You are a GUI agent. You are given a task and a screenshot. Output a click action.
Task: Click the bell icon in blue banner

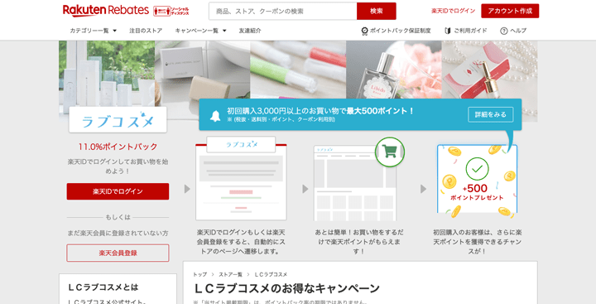pyautogui.click(x=215, y=116)
